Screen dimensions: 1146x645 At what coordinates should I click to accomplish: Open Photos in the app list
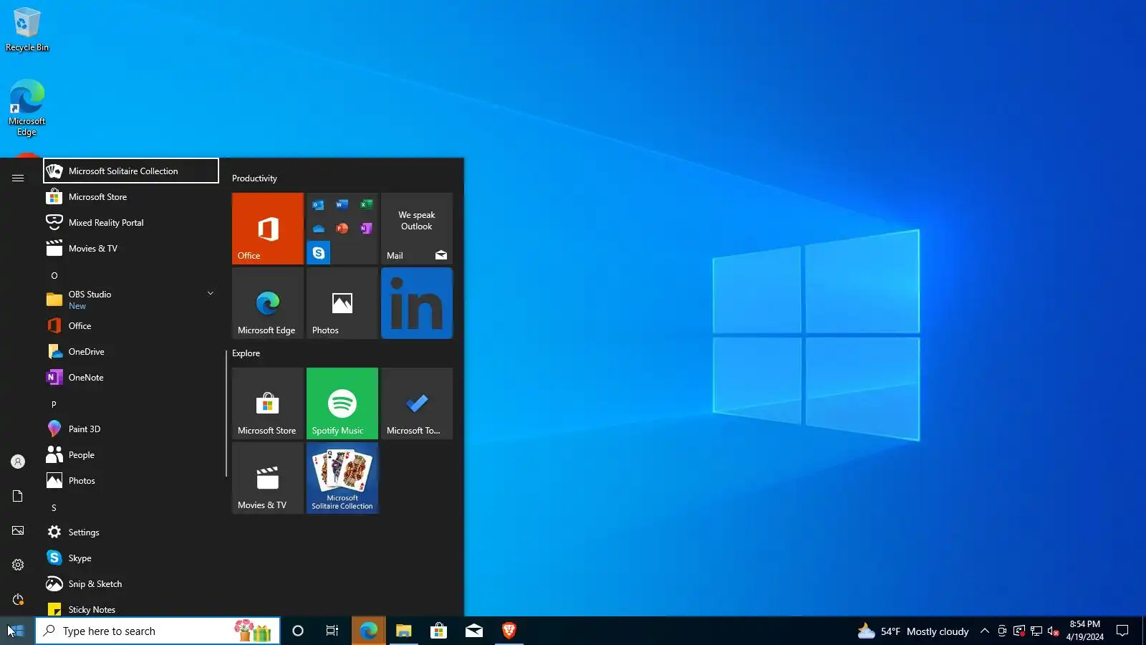[x=131, y=480]
